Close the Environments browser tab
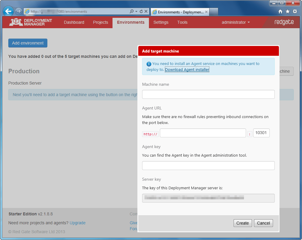 point(206,12)
